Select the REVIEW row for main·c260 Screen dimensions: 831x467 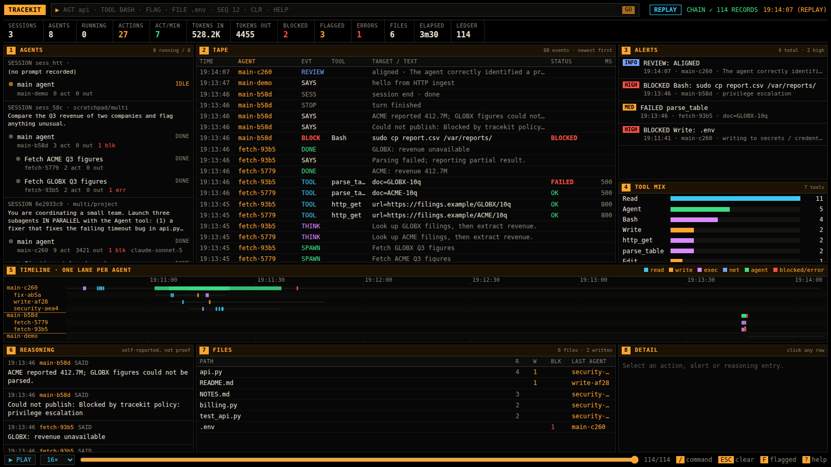point(406,72)
